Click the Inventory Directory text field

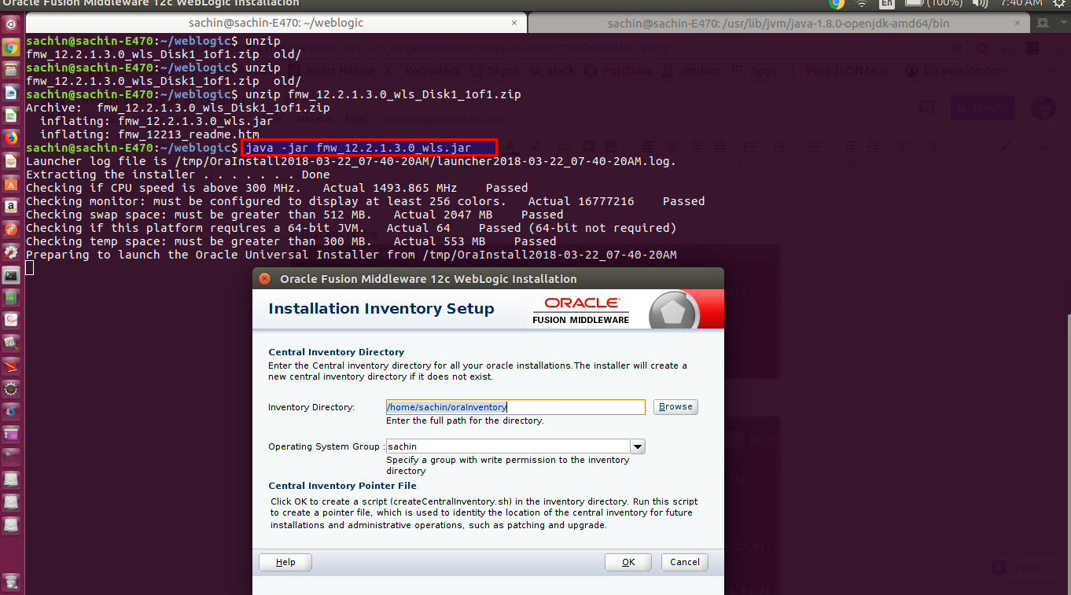(x=515, y=407)
